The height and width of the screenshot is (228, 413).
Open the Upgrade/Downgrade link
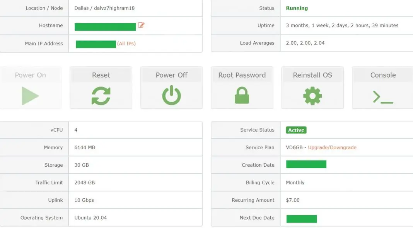coord(332,147)
